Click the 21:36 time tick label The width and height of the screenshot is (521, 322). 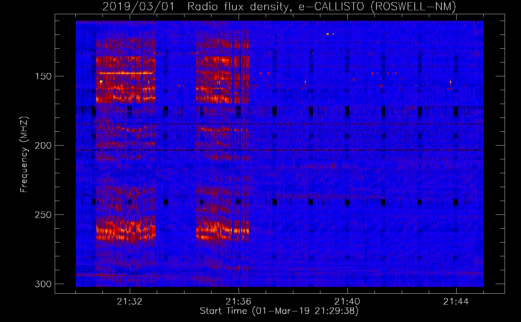pyautogui.click(x=239, y=302)
